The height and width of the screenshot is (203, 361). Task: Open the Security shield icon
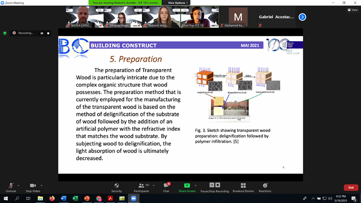117,185
